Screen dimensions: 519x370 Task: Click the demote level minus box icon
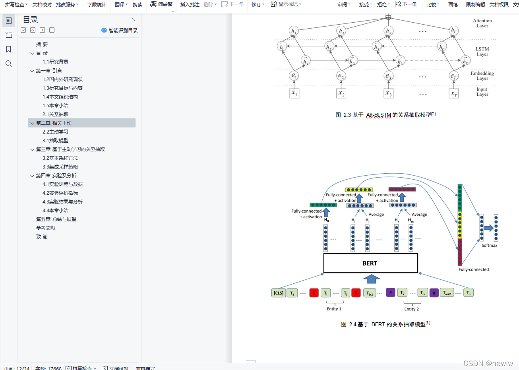pyautogui.click(x=52, y=30)
